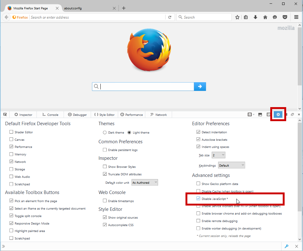This screenshot has width=303, height=251.
Task: Click the Back arrow button
Action: [6, 17]
